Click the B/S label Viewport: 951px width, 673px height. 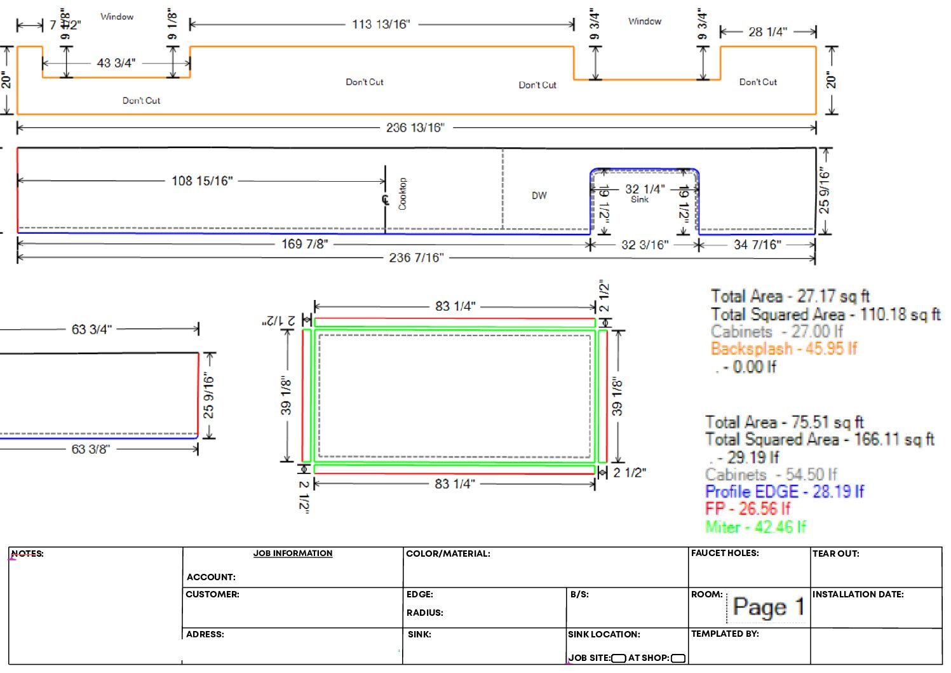[579, 594]
